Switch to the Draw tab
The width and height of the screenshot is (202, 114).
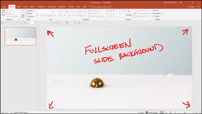click(x=25, y=7)
